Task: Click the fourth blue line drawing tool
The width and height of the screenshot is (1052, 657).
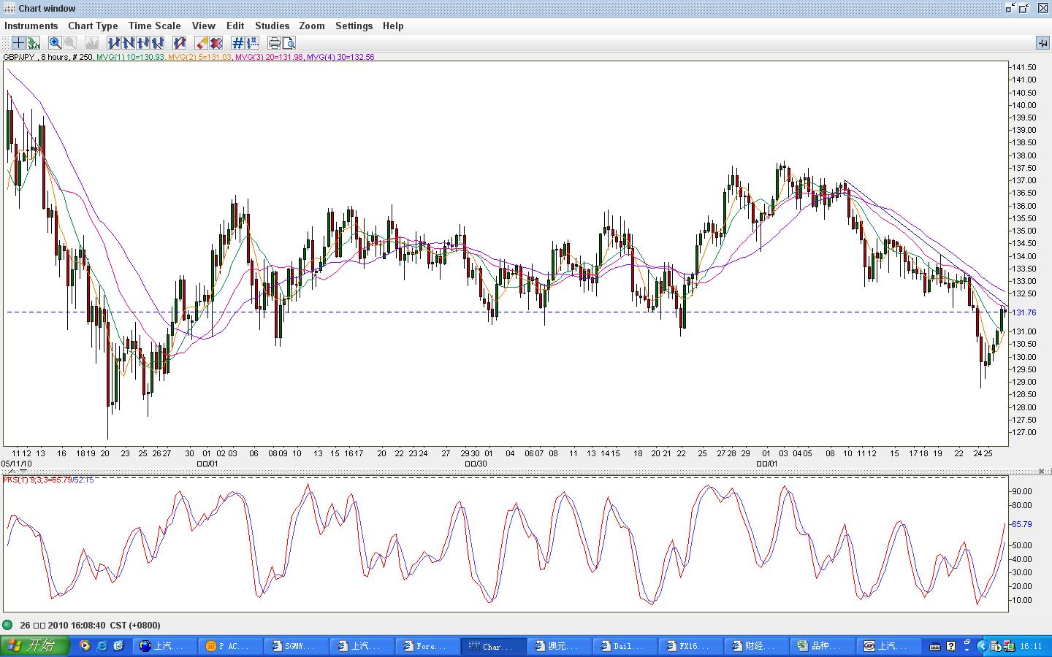Action: point(158,43)
